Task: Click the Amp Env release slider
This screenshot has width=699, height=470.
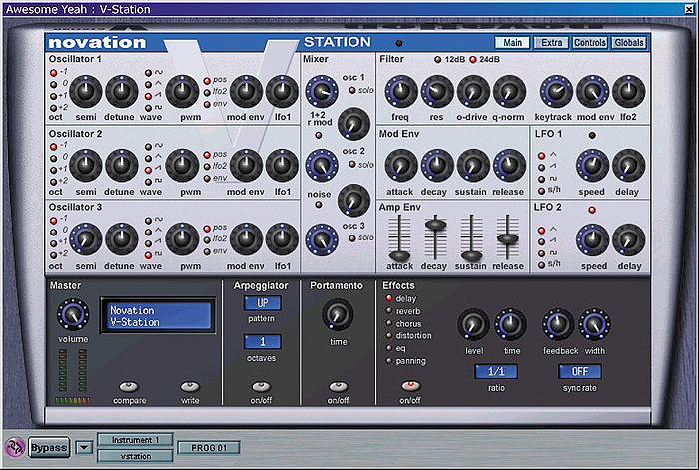Action: coord(507,238)
